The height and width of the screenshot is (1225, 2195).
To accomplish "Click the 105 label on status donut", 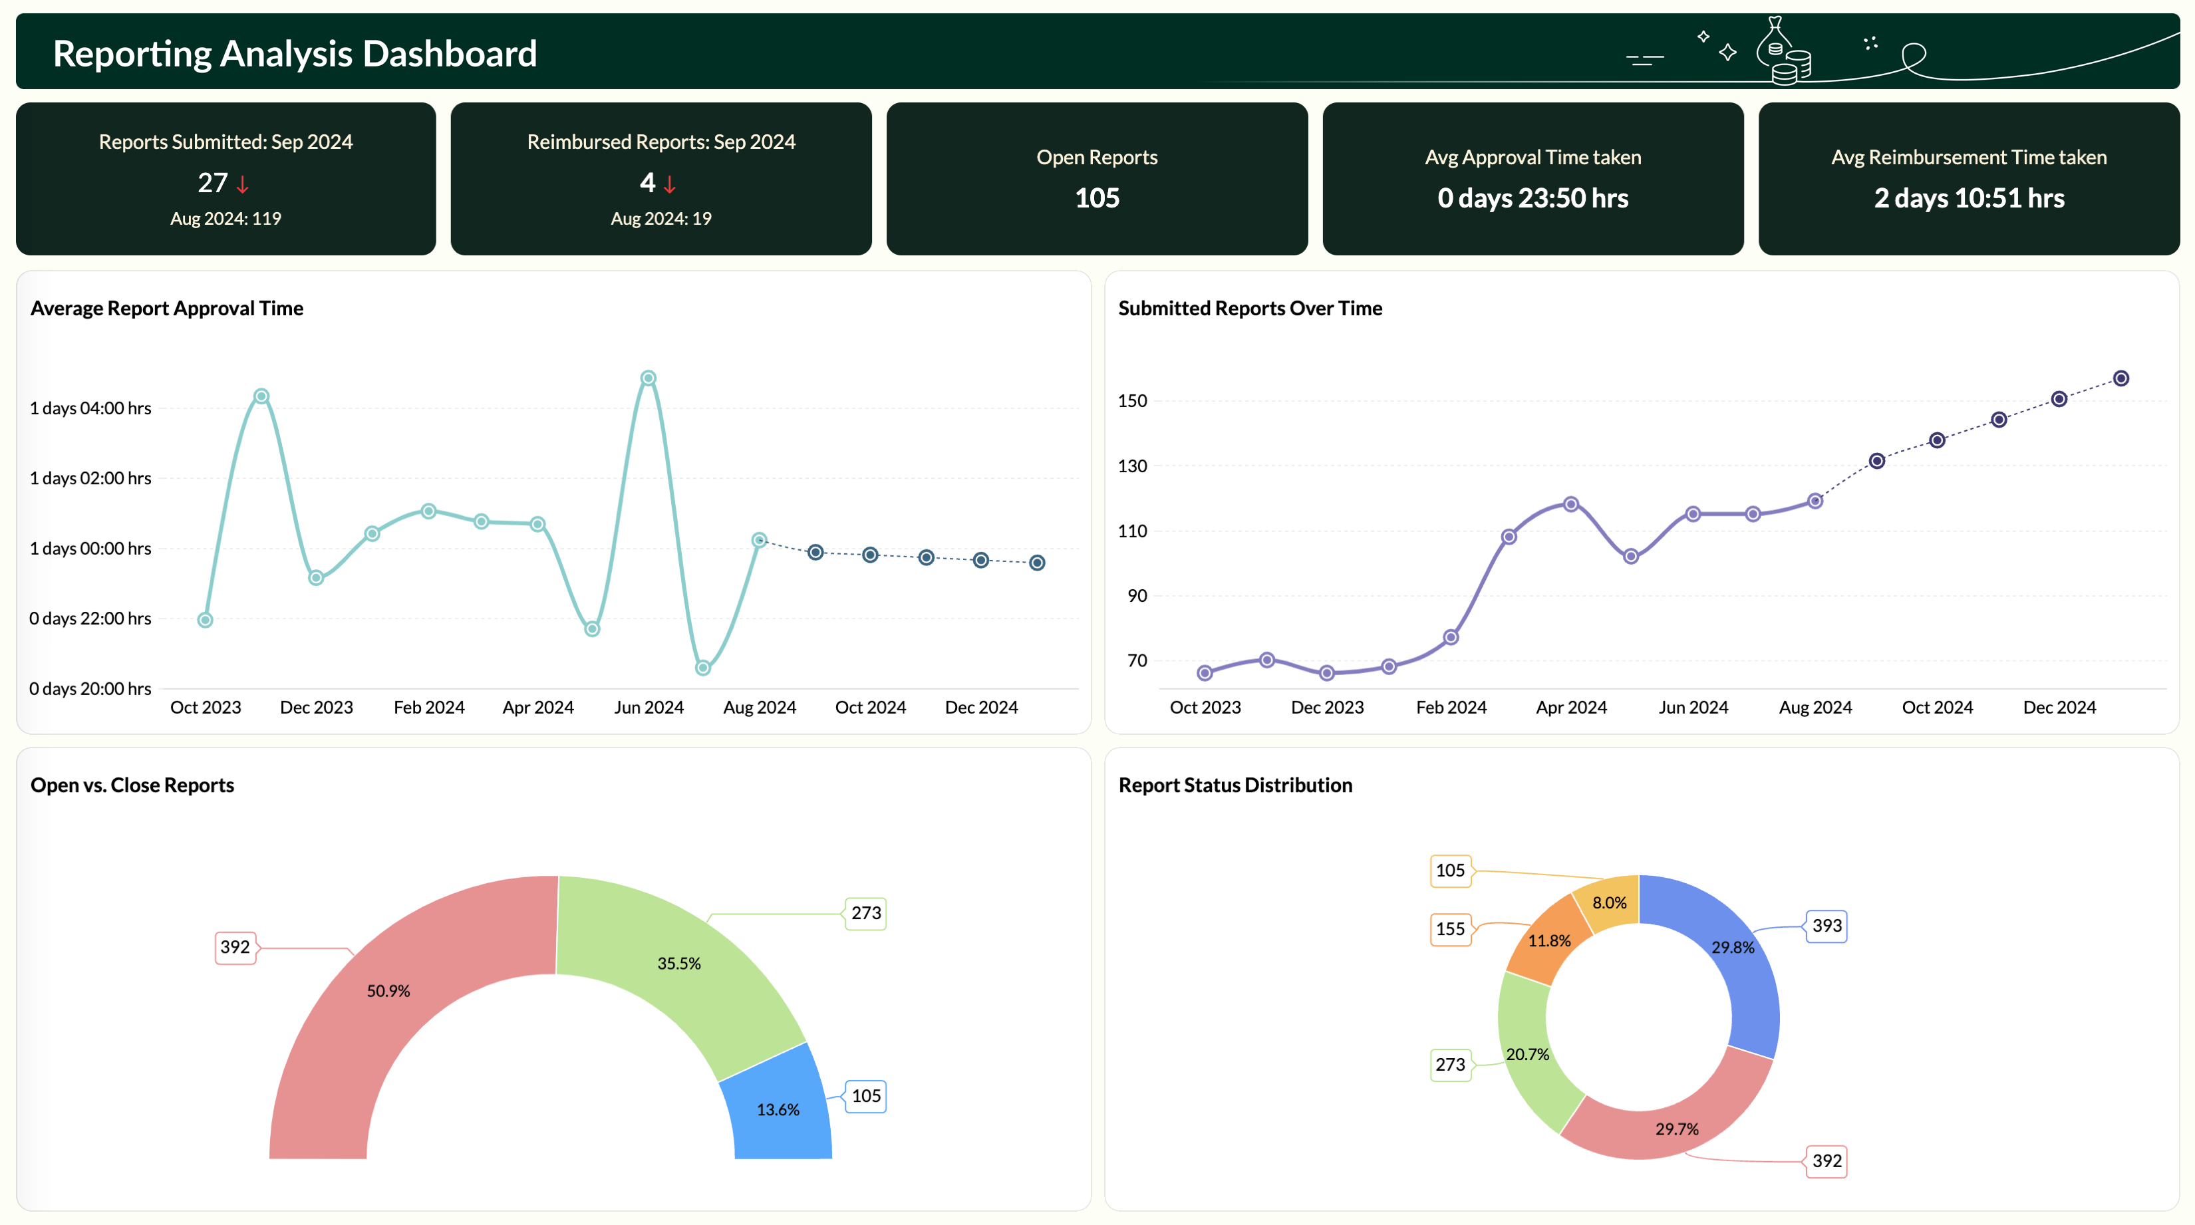I will 1450,871.
